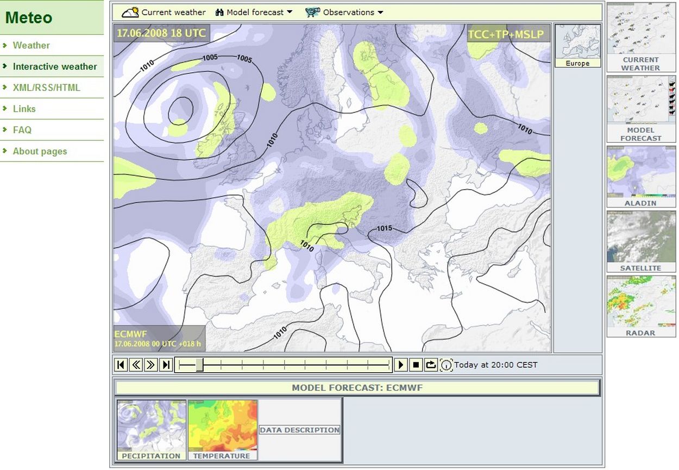Screen dimensions: 679x470
Task: Stop the forecast animation
Action: tap(416, 365)
